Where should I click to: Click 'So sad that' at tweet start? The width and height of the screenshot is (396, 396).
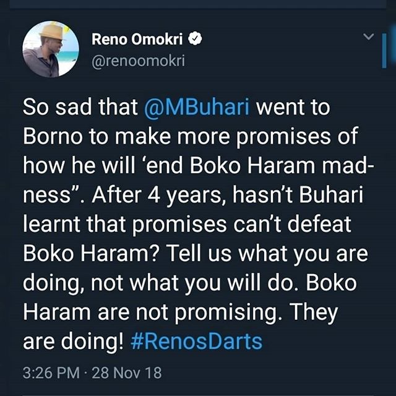pos(75,109)
